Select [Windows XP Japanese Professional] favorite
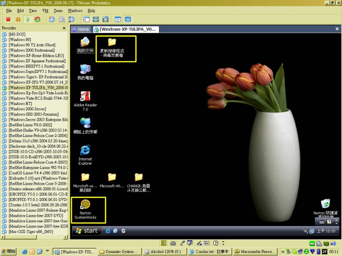The image size is (342, 256). point(37,61)
